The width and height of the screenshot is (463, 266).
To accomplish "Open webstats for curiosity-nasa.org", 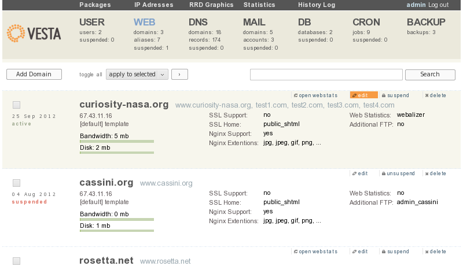I will click(x=315, y=95).
